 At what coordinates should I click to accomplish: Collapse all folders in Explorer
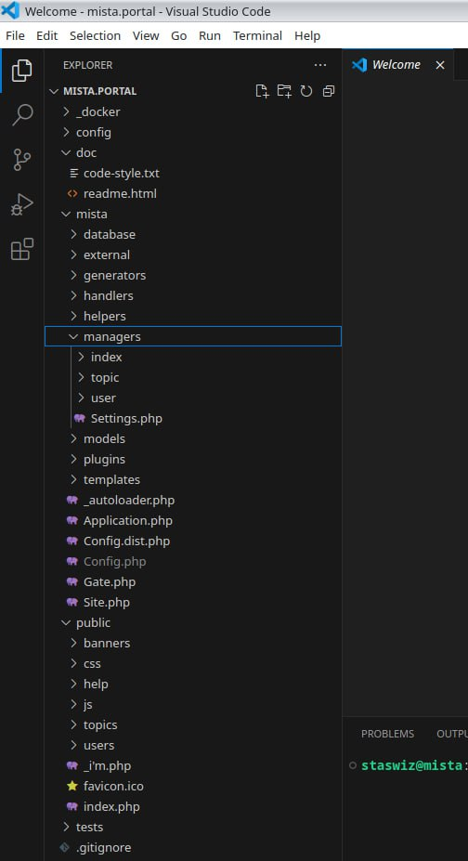click(328, 91)
